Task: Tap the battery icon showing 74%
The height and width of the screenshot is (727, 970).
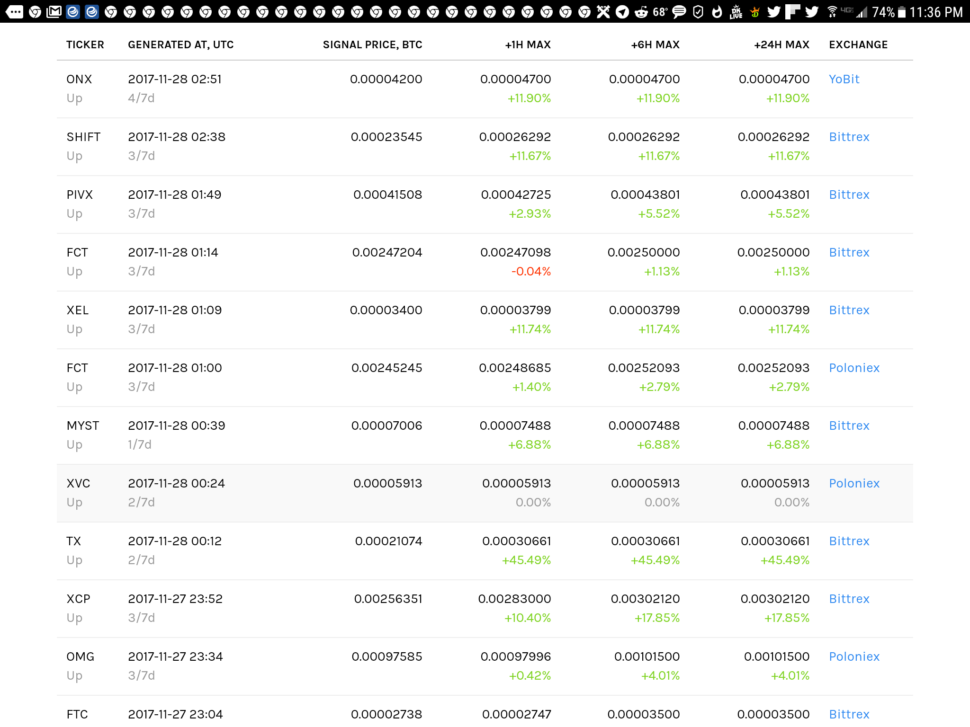Action: [x=902, y=12]
